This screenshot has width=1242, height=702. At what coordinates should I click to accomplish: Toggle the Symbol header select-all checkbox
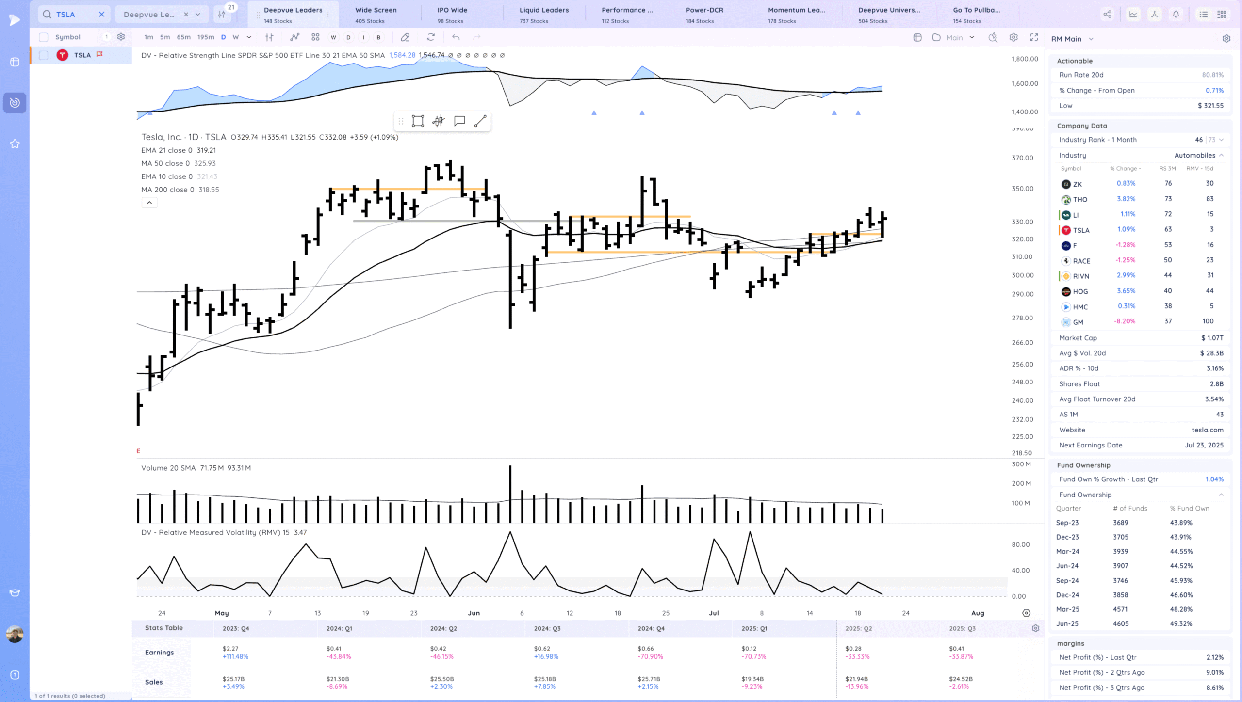click(44, 37)
